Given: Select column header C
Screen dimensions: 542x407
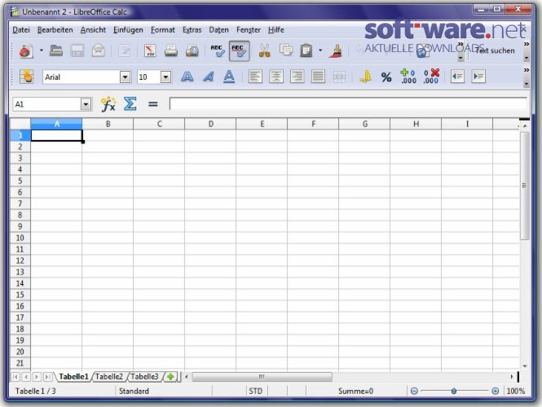Looking at the screenshot, I should [159, 124].
